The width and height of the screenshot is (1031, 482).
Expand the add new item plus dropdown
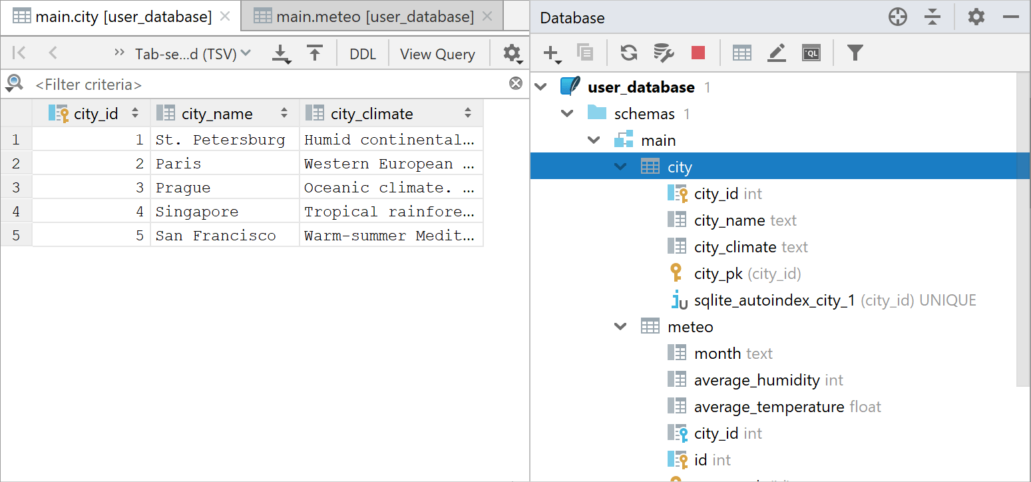550,53
